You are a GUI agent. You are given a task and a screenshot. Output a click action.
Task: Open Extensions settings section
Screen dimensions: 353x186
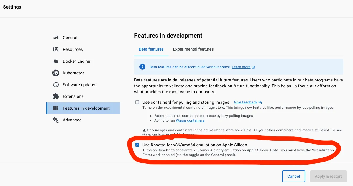click(83, 96)
